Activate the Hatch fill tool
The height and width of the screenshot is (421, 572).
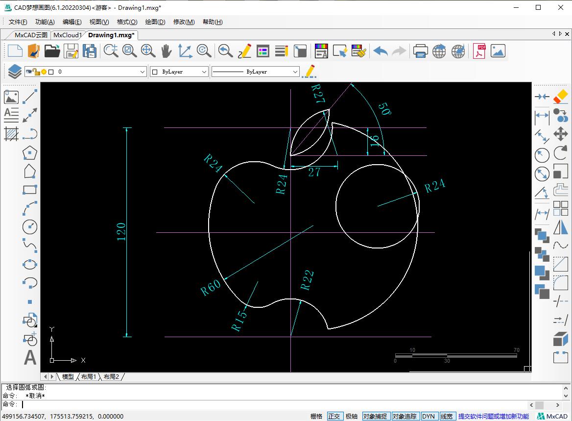[x=11, y=133]
